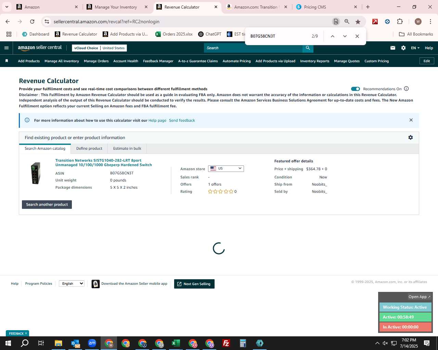This screenshot has width=438, height=350.
Task: Click the Search another product button
Action: click(47, 204)
